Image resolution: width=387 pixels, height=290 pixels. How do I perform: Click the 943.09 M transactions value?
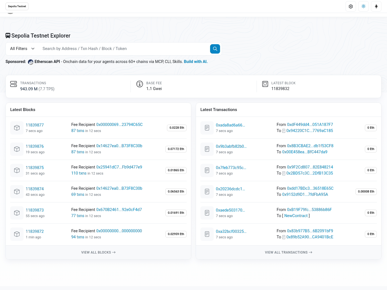29,89
